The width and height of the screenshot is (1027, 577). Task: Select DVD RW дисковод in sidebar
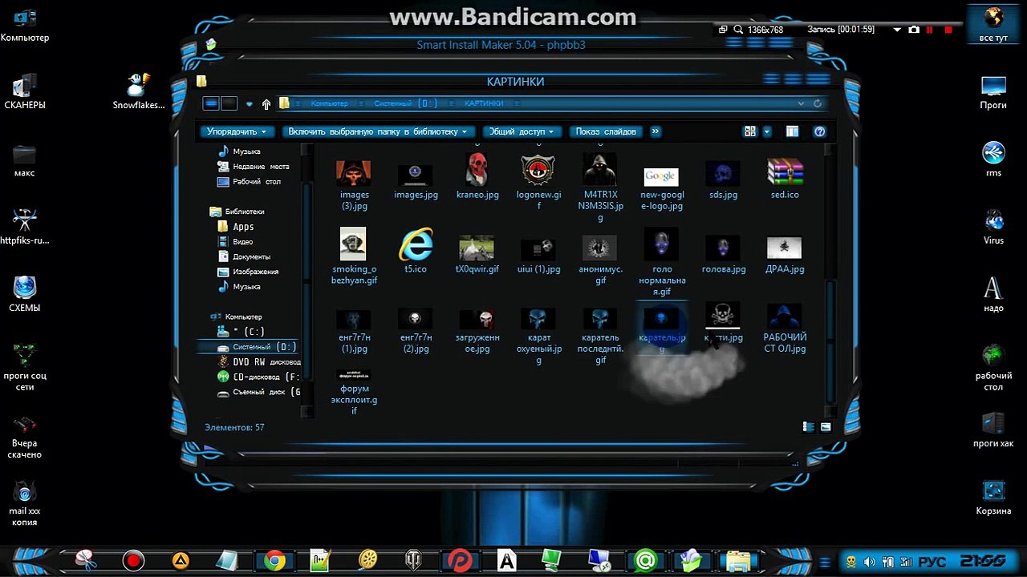point(259,362)
